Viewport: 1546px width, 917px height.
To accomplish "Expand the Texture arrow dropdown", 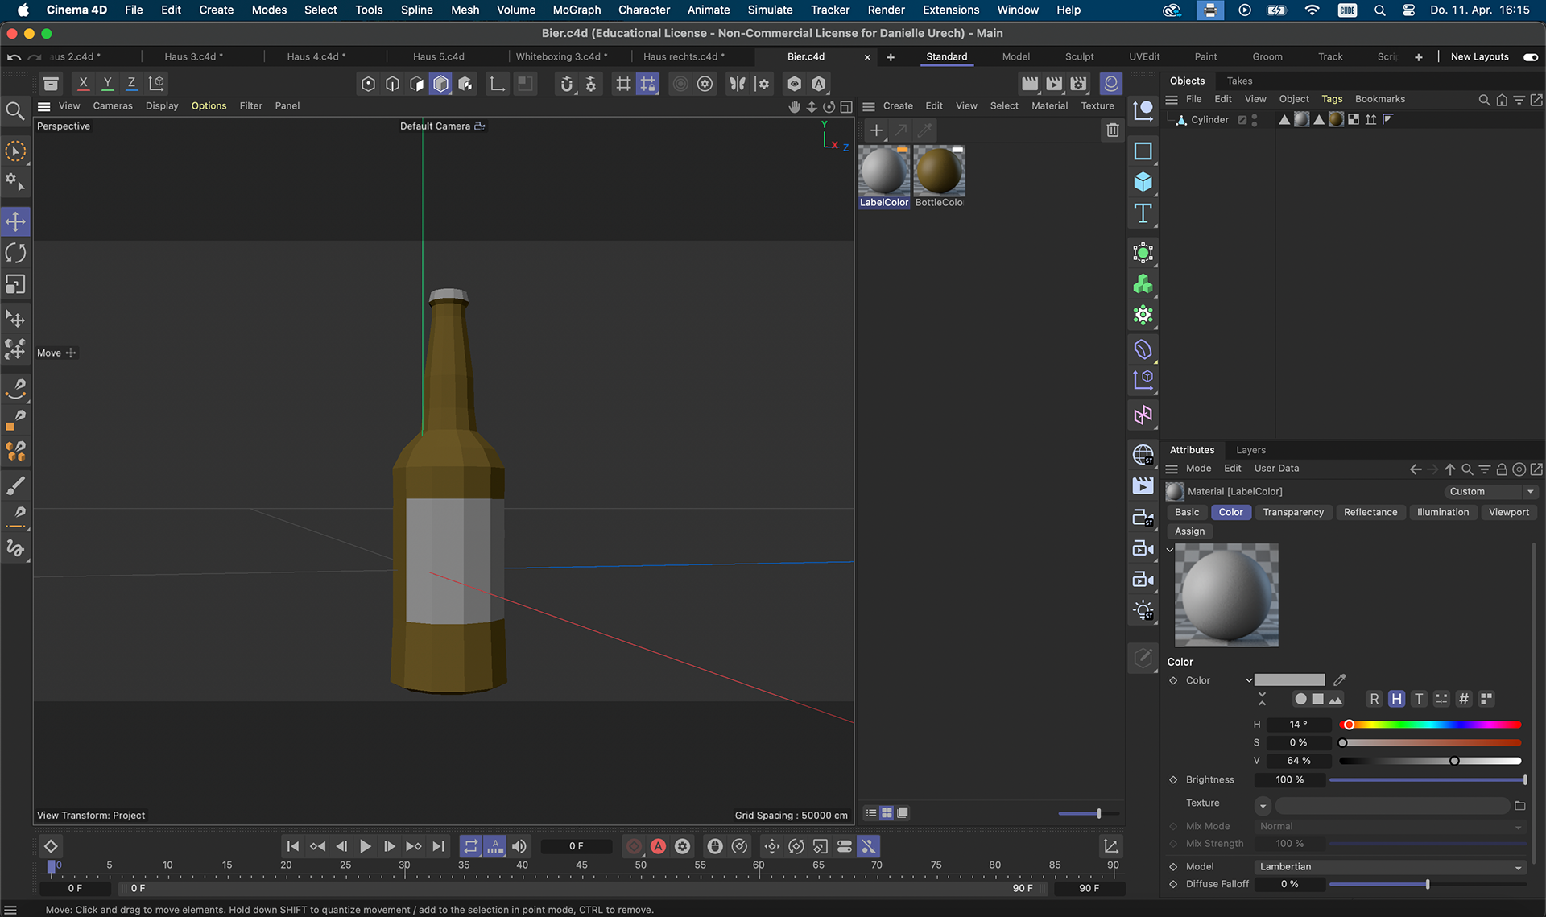I will [1263, 805].
